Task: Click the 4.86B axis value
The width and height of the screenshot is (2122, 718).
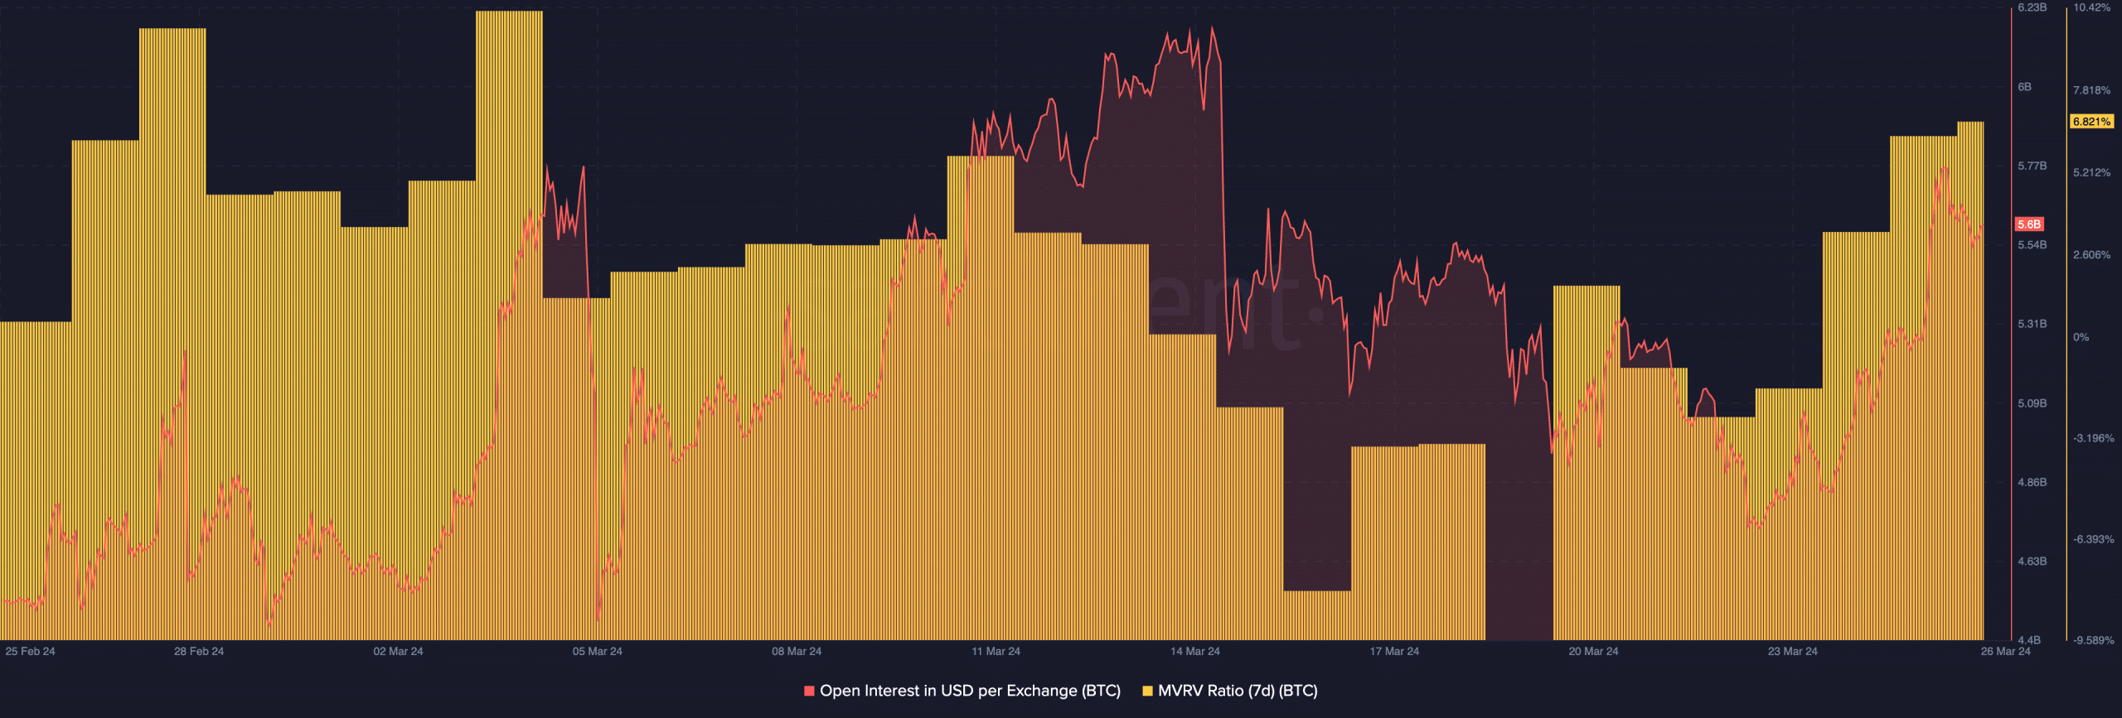Action: (2032, 482)
